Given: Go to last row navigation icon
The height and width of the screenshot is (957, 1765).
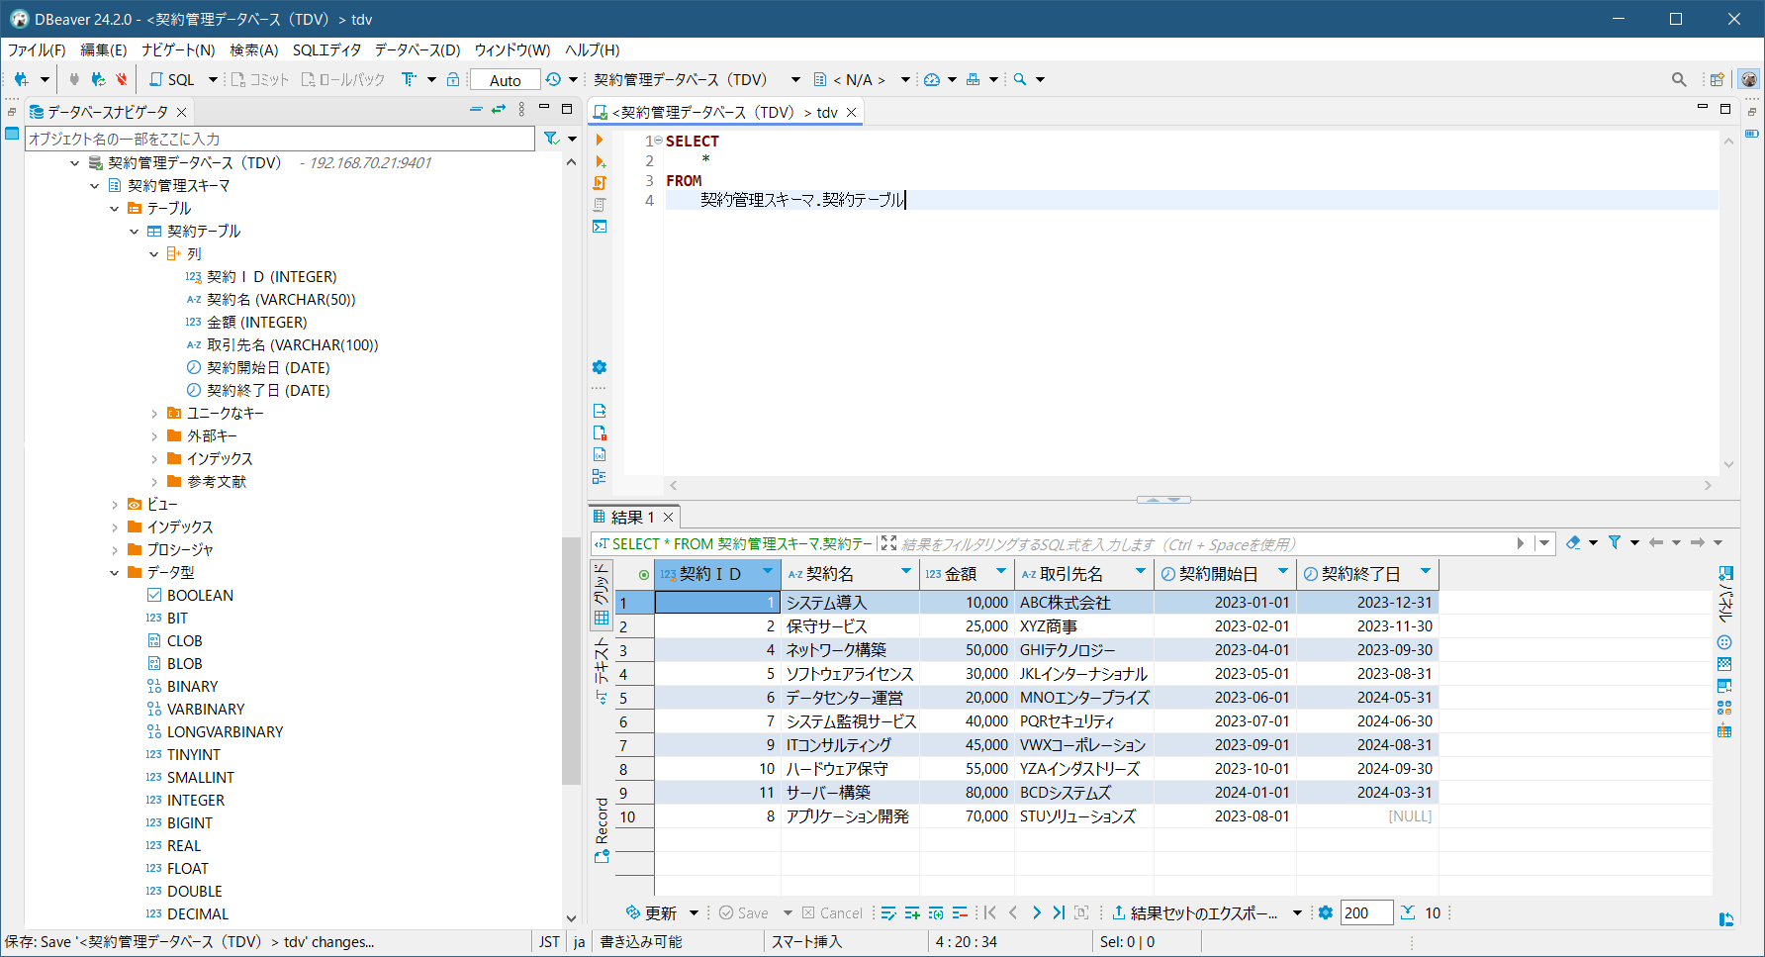Looking at the screenshot, I should [1059, 912].
